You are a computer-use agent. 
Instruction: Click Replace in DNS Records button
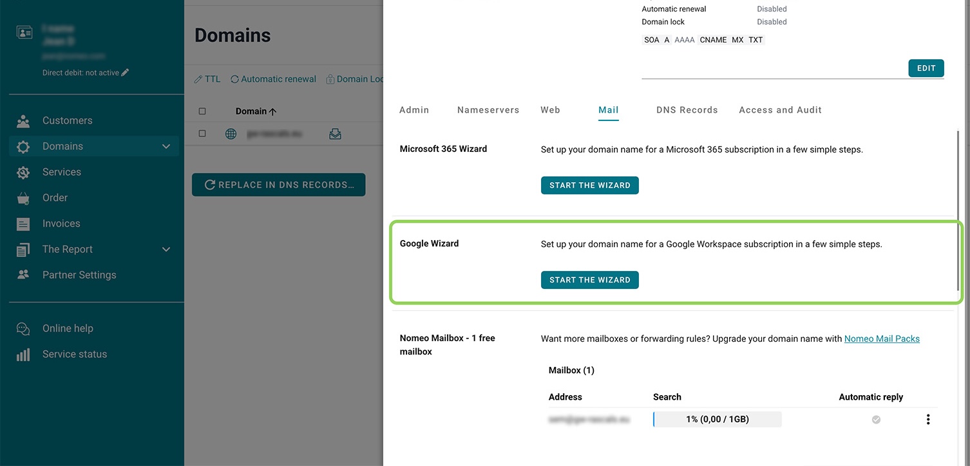coord(279,185)
